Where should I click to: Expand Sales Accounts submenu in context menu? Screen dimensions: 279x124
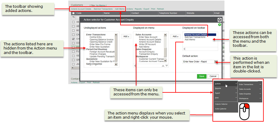point(250,89)
